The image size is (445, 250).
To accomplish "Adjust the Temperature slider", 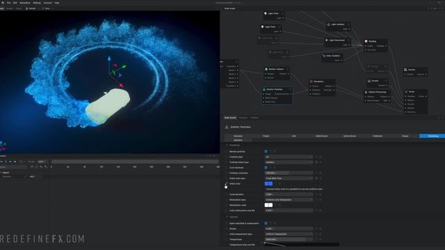I will tap(289, 240).
